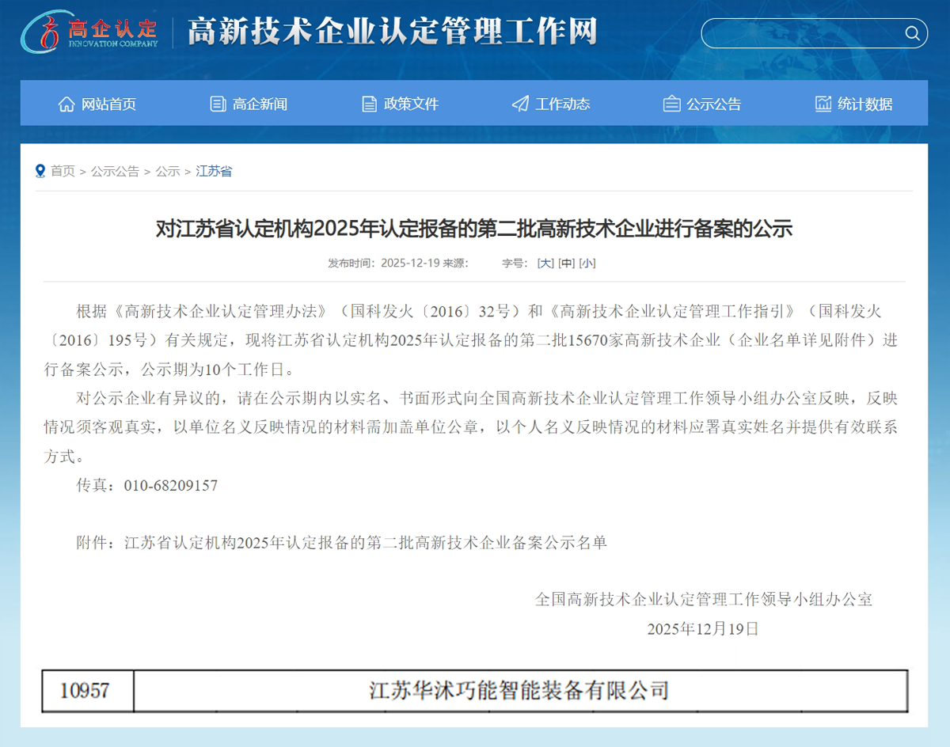Click inside the search input field
Viewport: 950px width, 747px height.
tap(800, 33)
